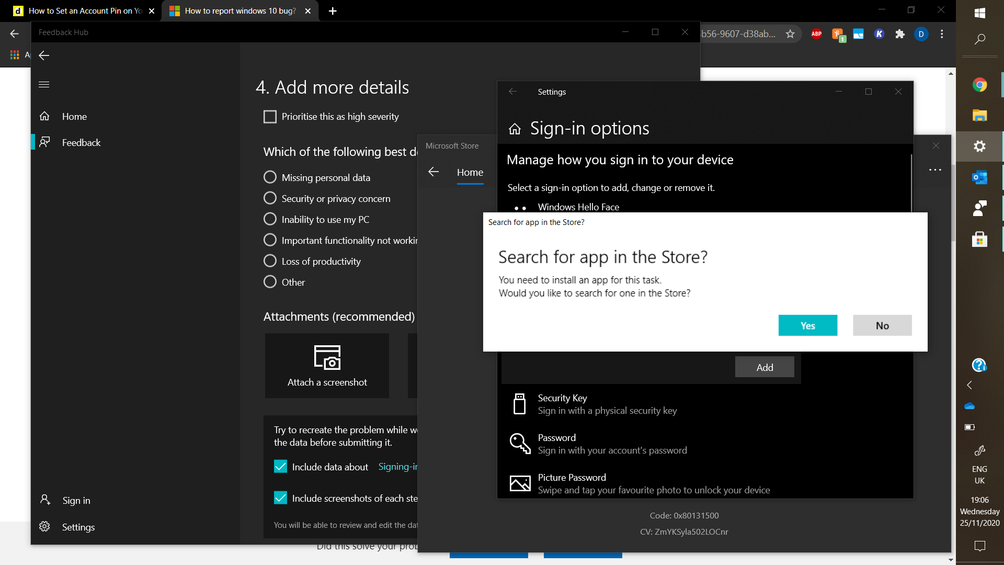Viewport: 1004px width, 565px height.
Task: Click Sign in in Feedback Hub
Action: (x=135, y=500)
